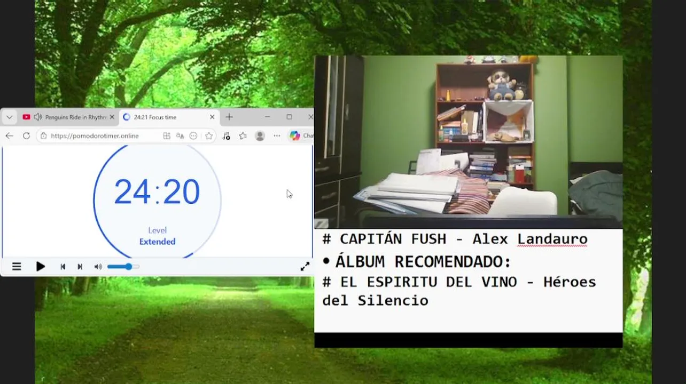The image size is (686, 384).
Task: Mute the Penguins tab audio speaker icon
Action: pyautogui.click(x=37, y=117)
